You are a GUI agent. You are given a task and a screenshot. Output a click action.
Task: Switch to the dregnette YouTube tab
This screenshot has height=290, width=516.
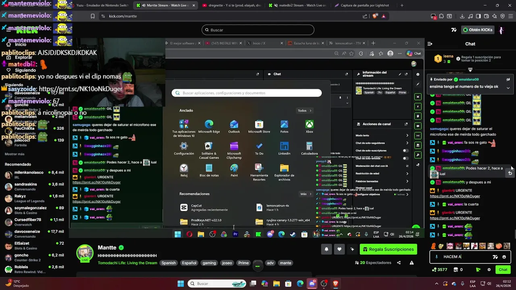232,5
